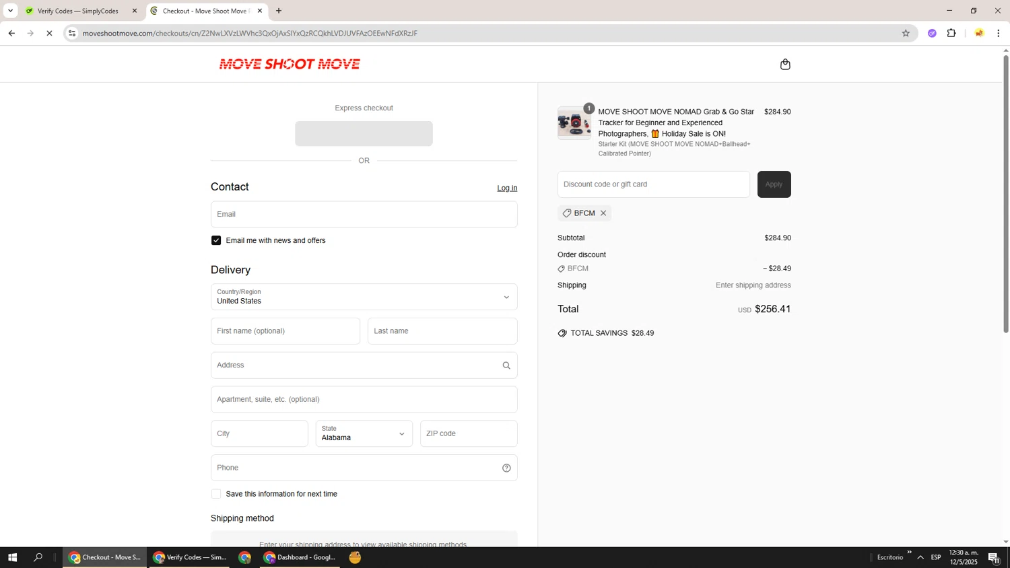Focus the Email input field

pos(364,214)
